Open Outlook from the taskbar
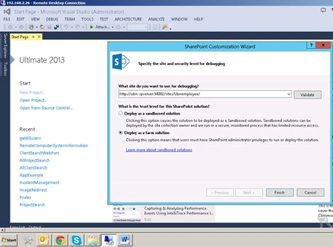 (44, 240)
